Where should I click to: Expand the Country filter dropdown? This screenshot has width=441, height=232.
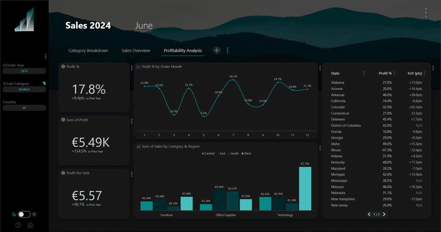click(24, 108)
